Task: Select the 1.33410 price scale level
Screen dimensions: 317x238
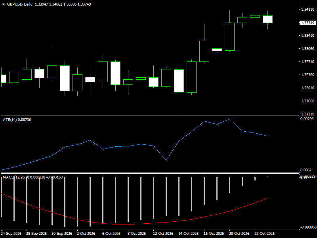Action: [x=308, y=36]
